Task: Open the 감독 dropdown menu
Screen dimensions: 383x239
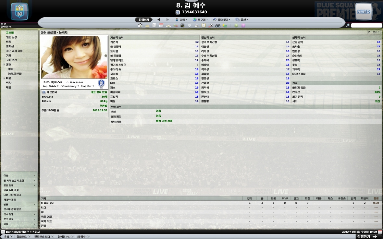Action: (181, 20)
